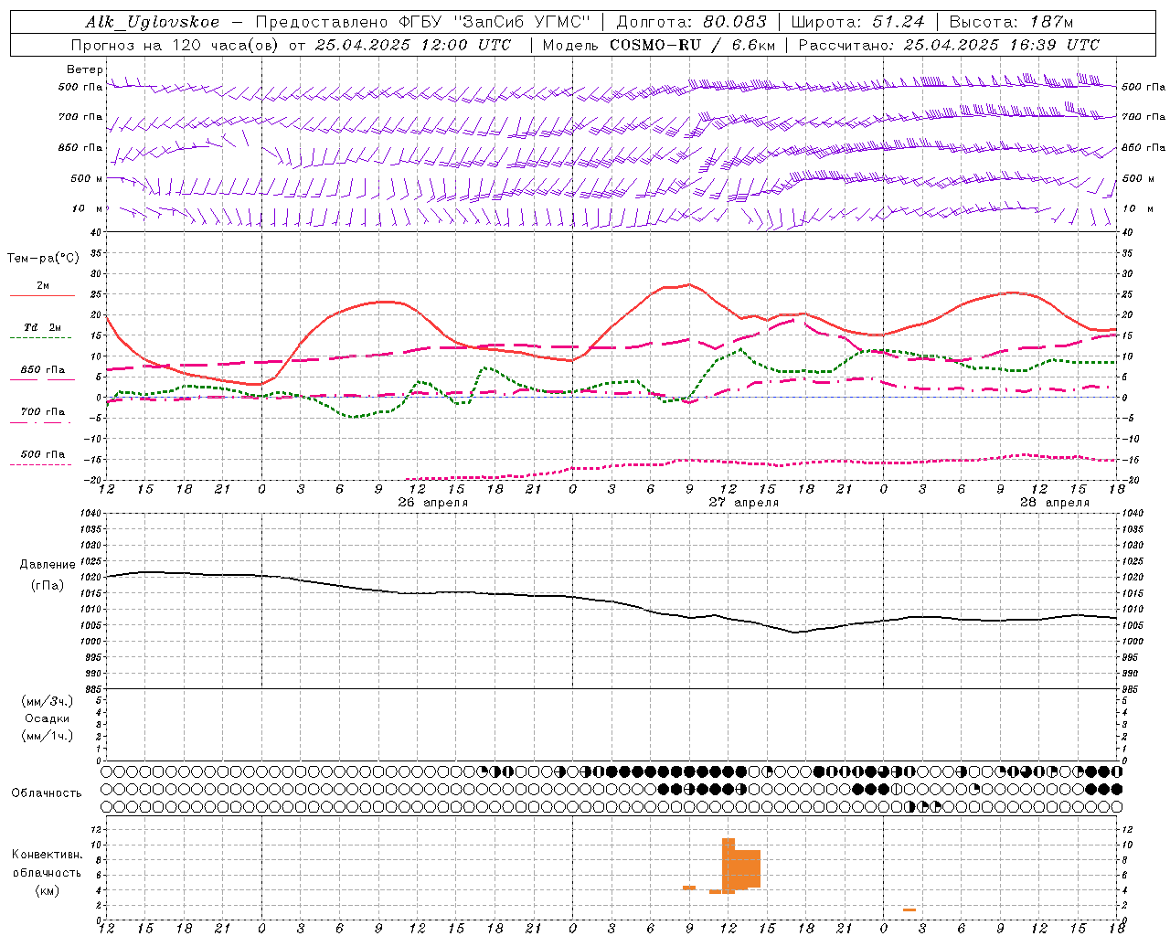Click the 700 гПа dash-dot legend line
The width and height of the screenshot is (1170, 936).
pyautogui.click(x=40, y=422)
